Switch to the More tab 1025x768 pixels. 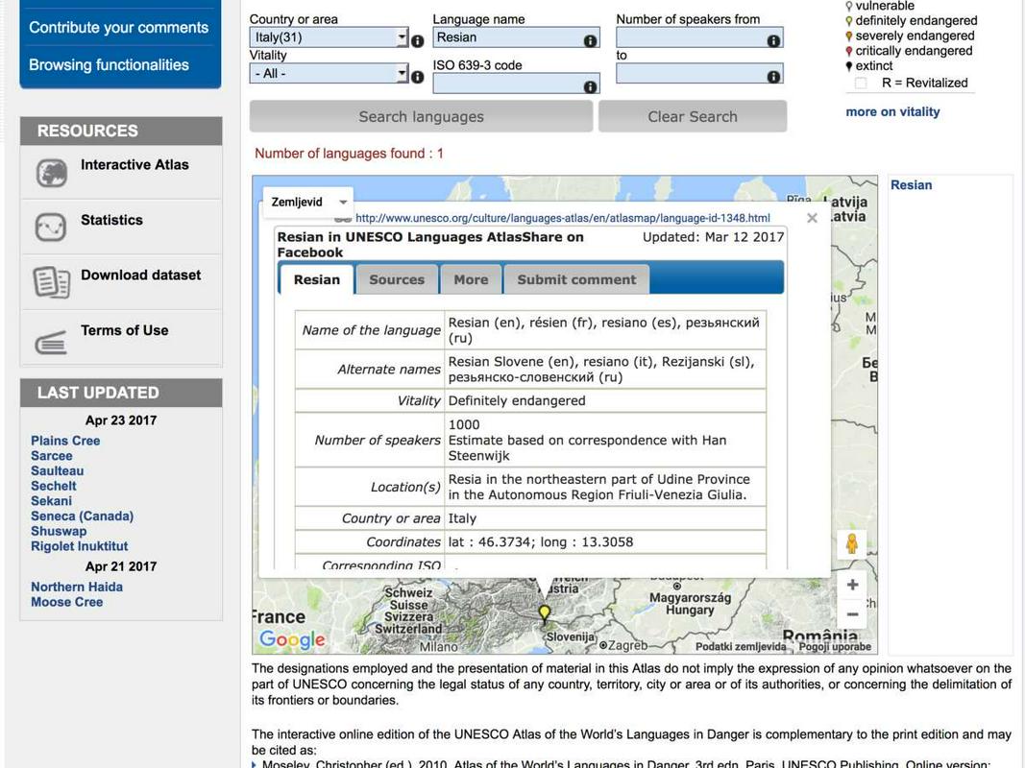(472, 279)
